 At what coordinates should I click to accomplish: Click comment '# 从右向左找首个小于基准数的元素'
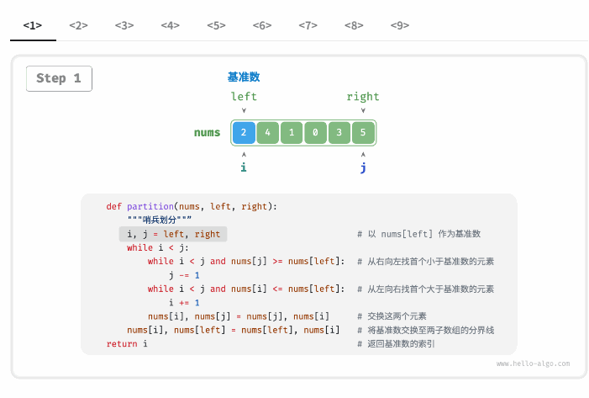[426, 262]
